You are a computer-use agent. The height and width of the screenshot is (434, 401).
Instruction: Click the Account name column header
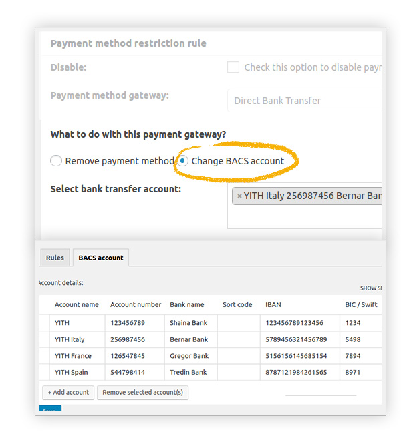click(x=76, y=304)
